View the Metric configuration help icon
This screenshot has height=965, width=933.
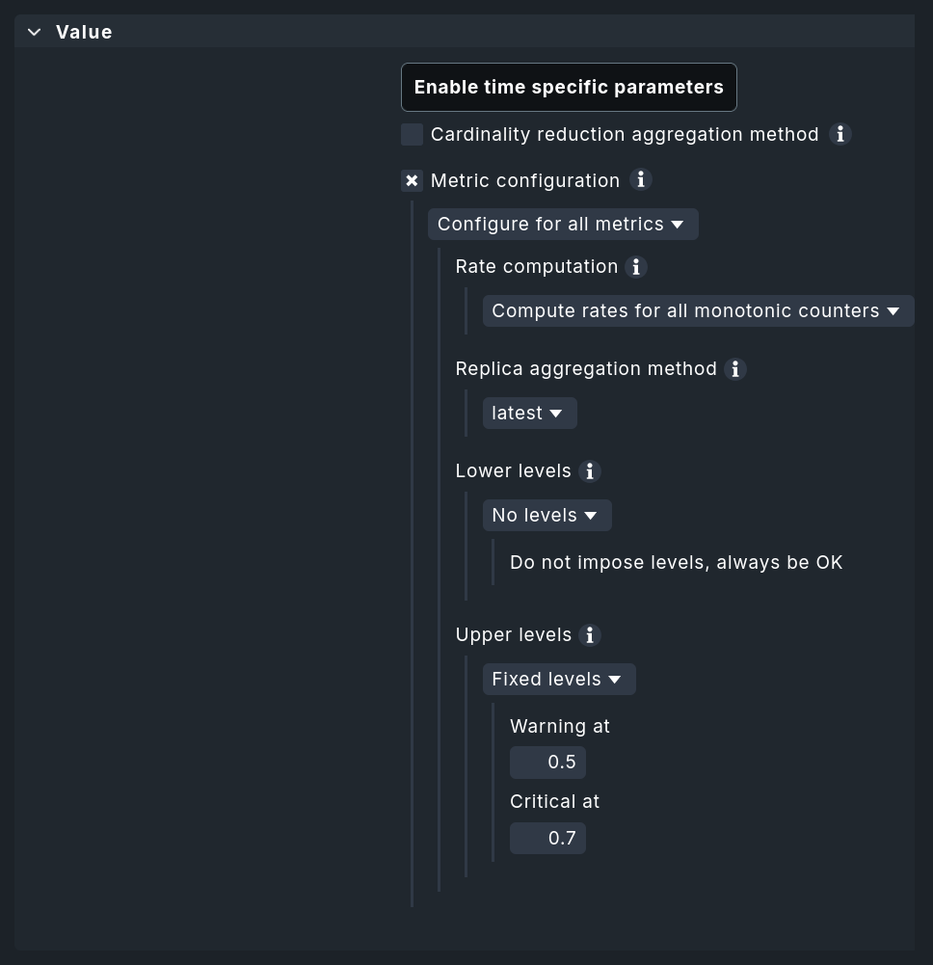(640, 180)
